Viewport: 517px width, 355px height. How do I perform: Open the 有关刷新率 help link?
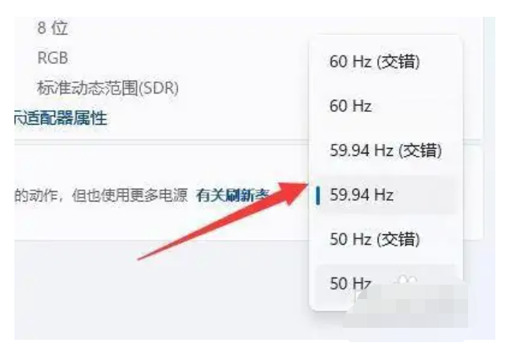[233, 195]
